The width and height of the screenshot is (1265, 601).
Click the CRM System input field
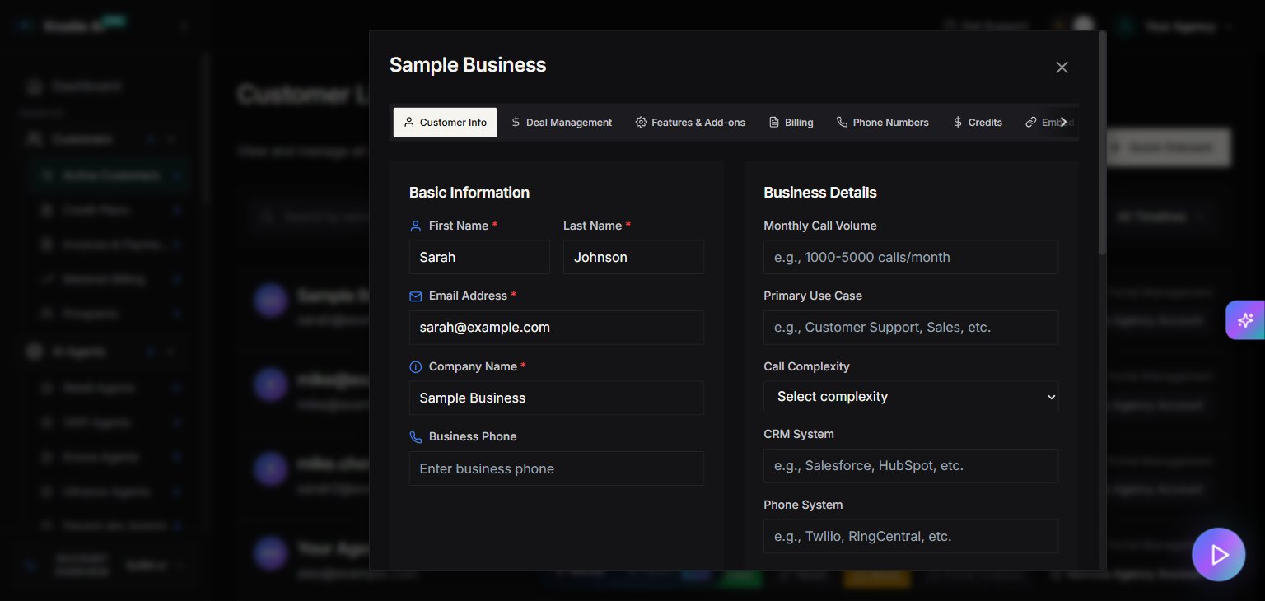911,466
